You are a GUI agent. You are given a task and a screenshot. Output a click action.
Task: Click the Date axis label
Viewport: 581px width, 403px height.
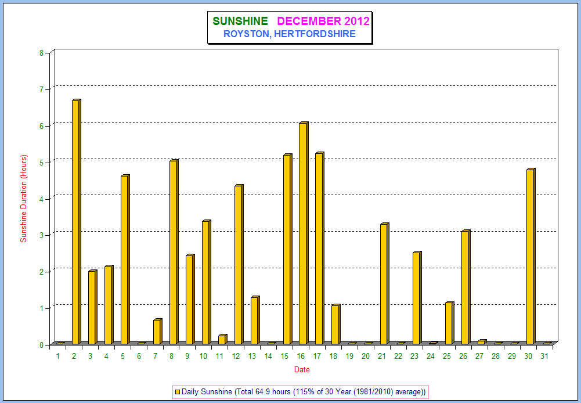[x=302, y=370]
